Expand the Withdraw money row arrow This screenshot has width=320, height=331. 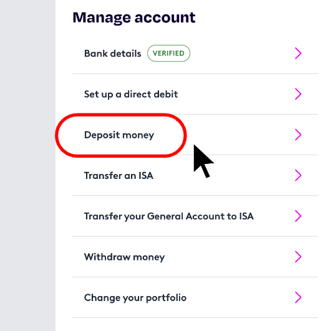click(298, 257)
